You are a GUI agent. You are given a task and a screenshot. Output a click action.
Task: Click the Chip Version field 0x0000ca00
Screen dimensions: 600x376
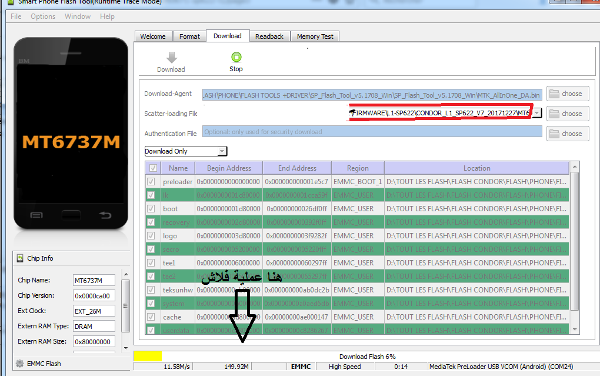click(94, 295)
